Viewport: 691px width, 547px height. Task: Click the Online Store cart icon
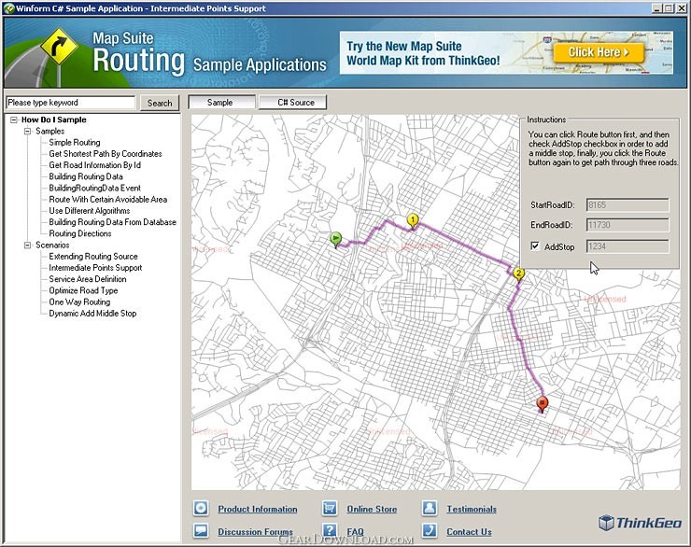(330, 508)
